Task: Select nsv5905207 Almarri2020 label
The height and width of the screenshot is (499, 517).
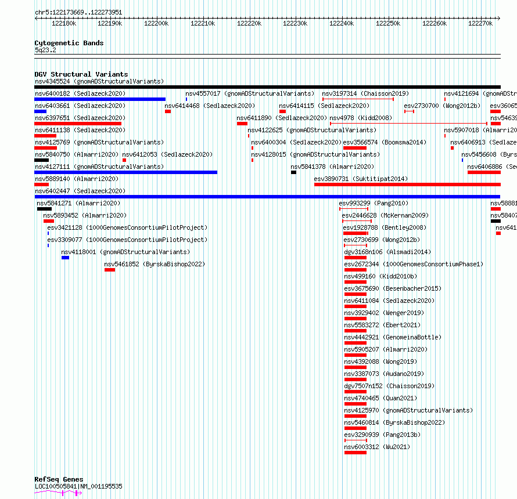Action: click(x=386, y=349)
